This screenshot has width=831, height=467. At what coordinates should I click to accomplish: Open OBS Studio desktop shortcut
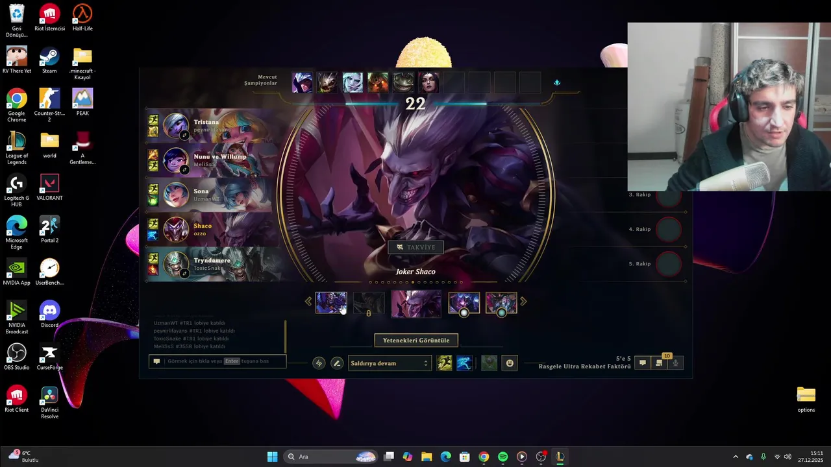pos(16,357)
